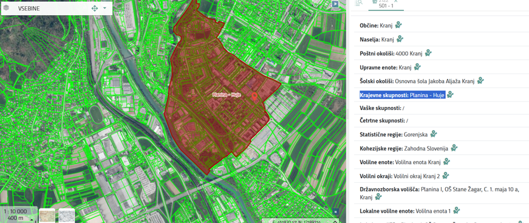The width and height of the screenshot is (529, 223).
Task: Click the orange location pin on the map
Action: tap(254, 97)
